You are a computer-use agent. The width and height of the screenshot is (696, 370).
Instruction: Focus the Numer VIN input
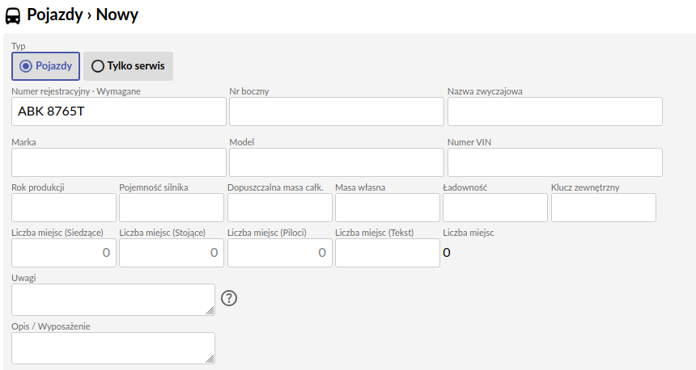[x=555, y=162]
